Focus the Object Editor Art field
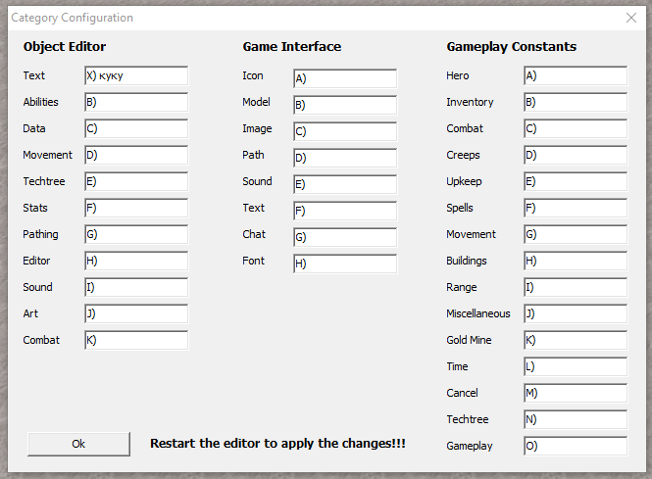 click(136, 314)
